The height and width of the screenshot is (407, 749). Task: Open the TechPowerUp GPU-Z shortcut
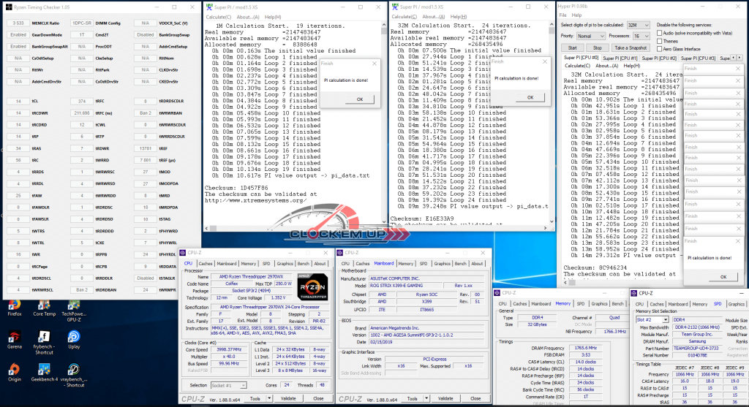pos(74,306)
